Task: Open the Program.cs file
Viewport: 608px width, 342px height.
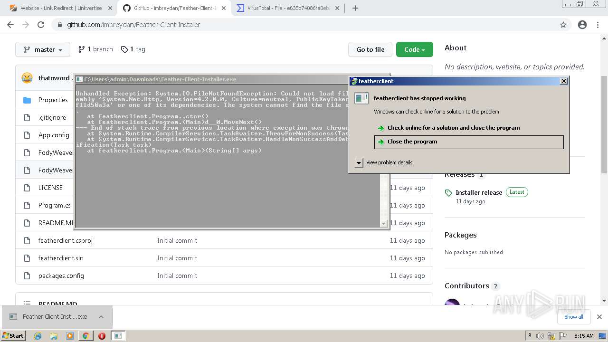Action: pos(55,205)
